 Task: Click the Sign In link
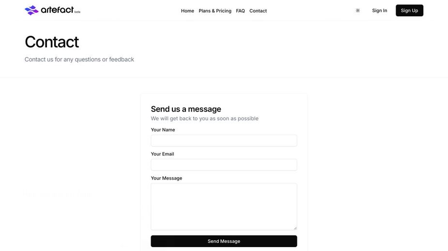(x=380, y=11)
